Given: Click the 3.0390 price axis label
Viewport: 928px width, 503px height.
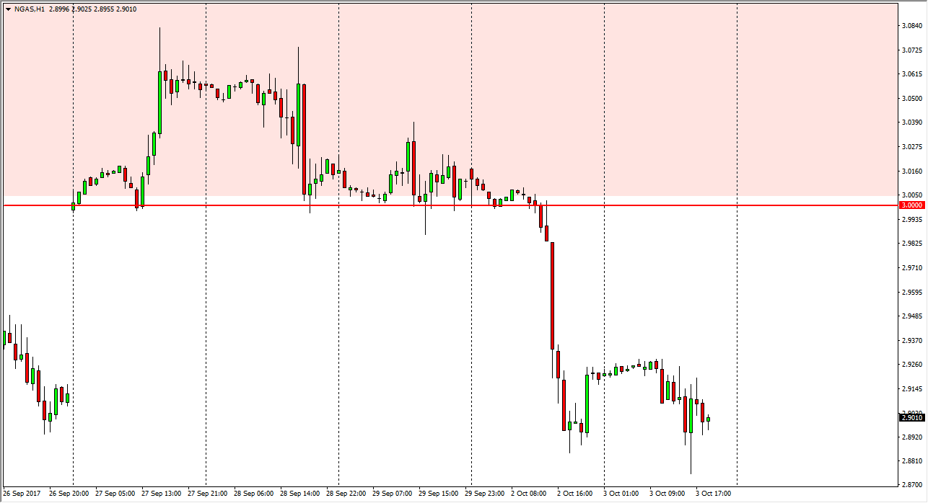Looking at the screenshot, I should coord(912,123).
